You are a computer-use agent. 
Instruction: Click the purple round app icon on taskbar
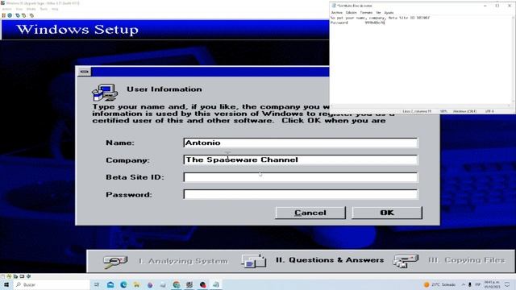click(x=150, y=284)
